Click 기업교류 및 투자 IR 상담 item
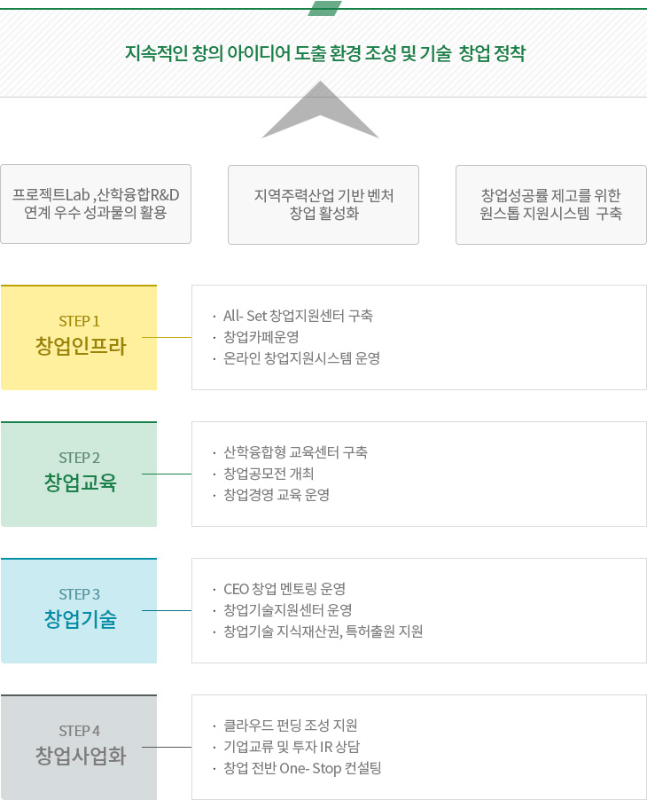 [x=292, y=747]
